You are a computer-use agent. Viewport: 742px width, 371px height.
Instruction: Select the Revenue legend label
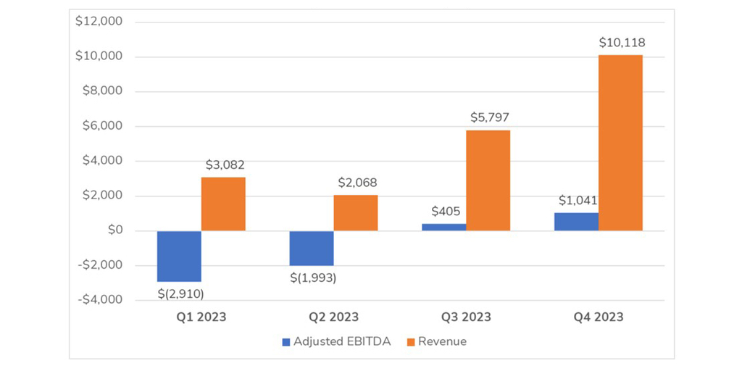point(442,341)
